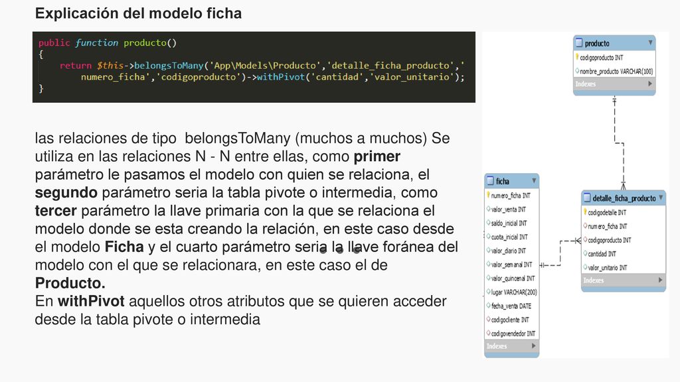This screenshot has height=382, width=680.
Task: Select the producto table title
Action: 597,43
